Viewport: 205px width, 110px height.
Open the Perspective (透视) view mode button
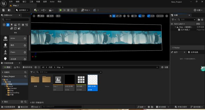point(41,16)
